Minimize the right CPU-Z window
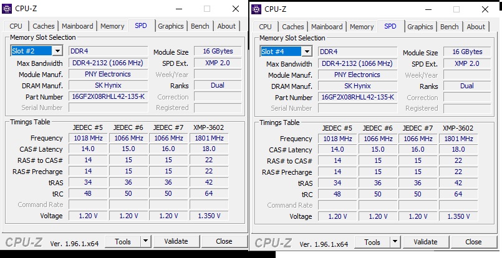This screenshot has width=502, height=258. click(x=428, y=9)
